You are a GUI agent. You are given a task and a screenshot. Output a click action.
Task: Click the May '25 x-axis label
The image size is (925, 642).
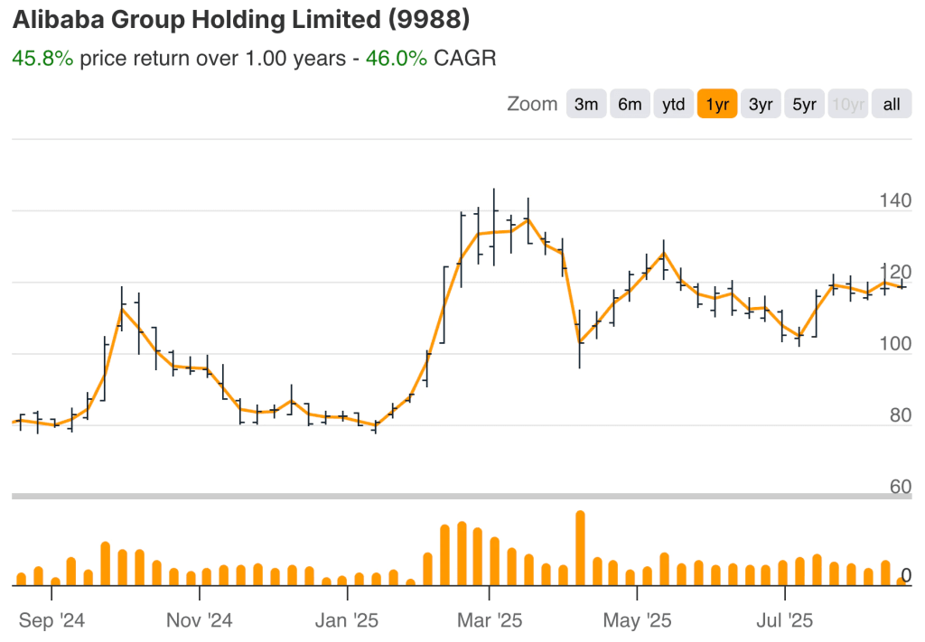[637, 620]
